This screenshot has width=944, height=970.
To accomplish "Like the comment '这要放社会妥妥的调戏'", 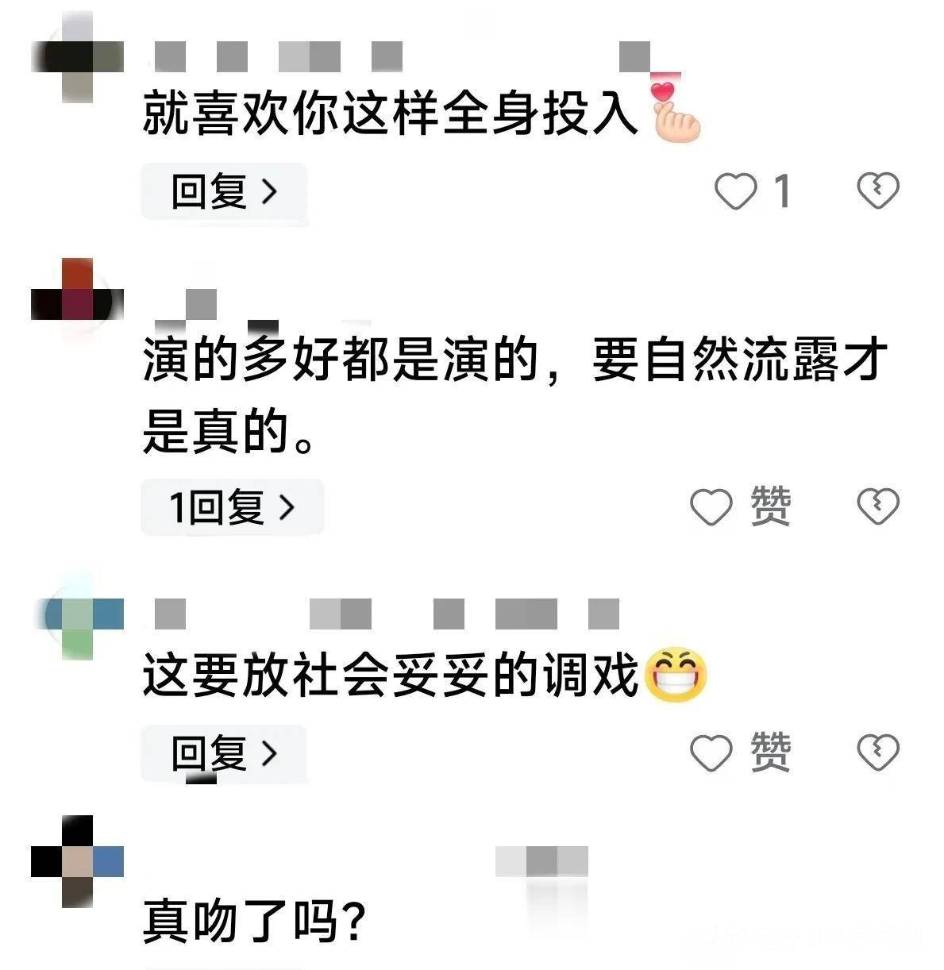I will pyautogui.click(x=711, y=753).
